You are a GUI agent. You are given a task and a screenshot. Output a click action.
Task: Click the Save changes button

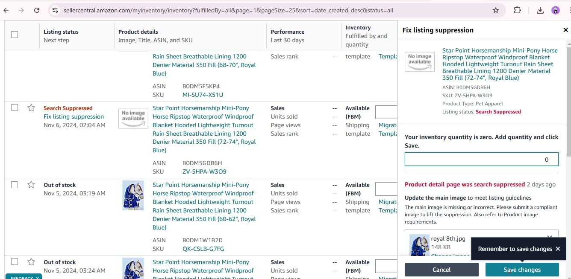[x=522, y=270]
